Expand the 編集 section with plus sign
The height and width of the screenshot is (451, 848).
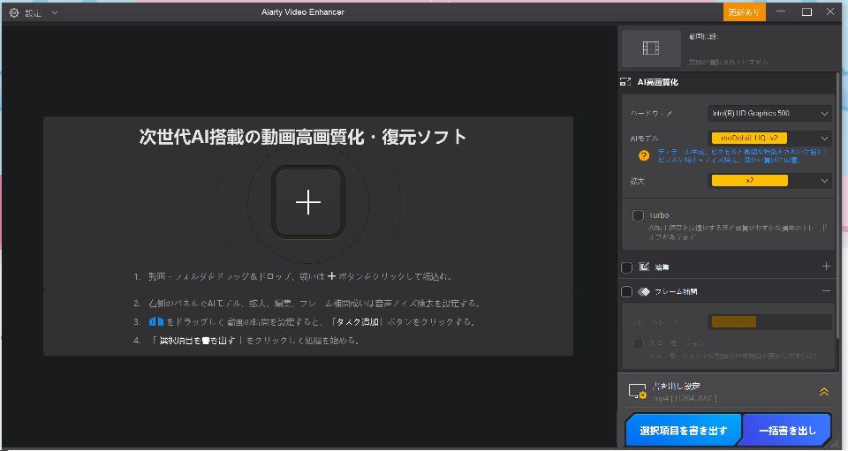pos(826,267)
